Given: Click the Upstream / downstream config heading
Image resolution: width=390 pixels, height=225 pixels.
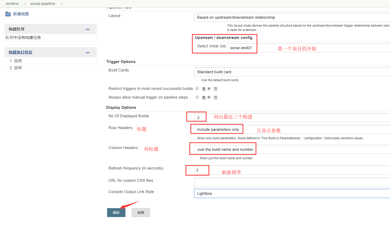Looking at the screenshot, I should coord(224,38).
